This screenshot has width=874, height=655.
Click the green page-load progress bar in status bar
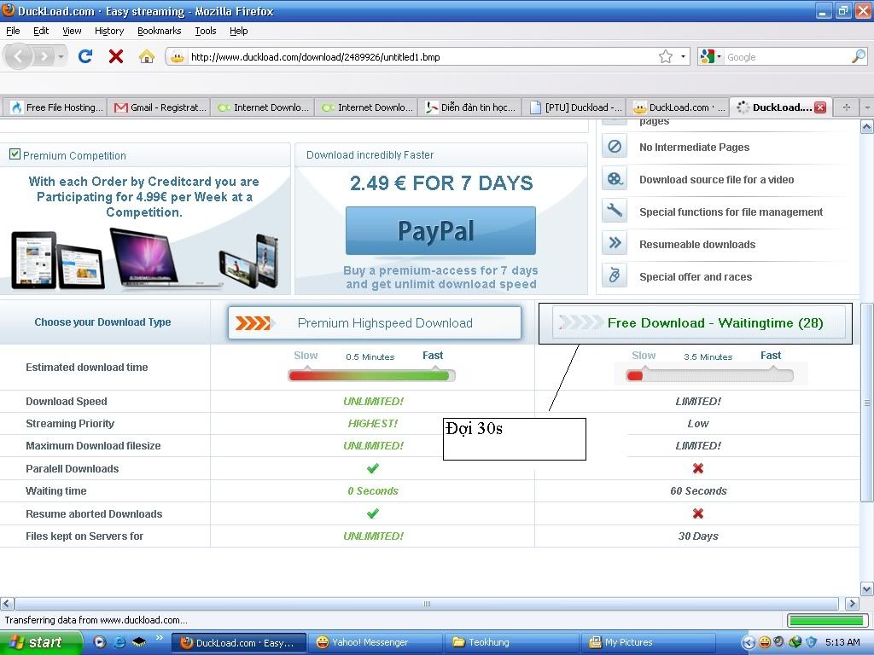pyautogui.click(x=826, y=620)
